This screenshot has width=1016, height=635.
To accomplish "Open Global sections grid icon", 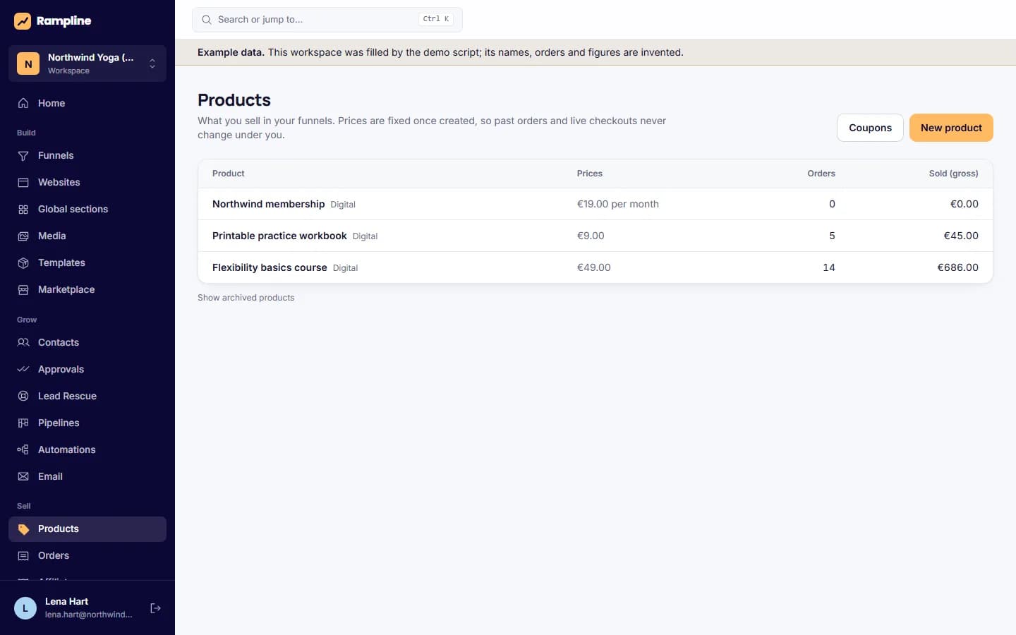I will tap(23, 209).
